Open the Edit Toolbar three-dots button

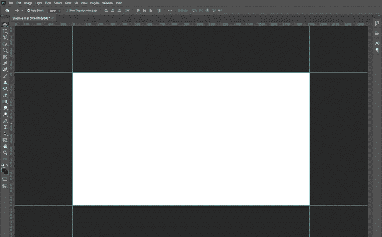5,159
